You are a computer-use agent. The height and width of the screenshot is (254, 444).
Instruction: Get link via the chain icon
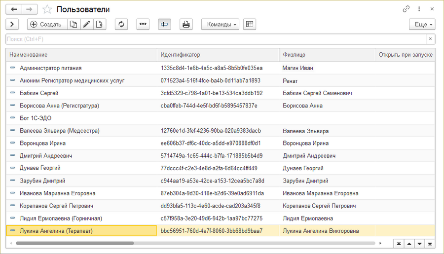(x=406, y=9)
